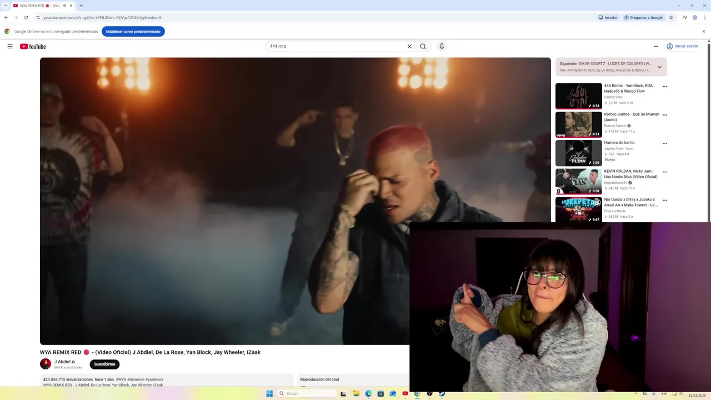
Task: Click Iniciar sesión button
Action: click(x=683, y=47)
